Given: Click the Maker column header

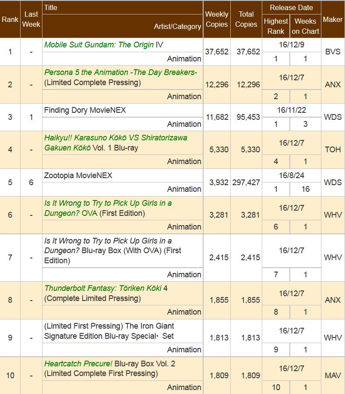Looking at the screenshot, I should pyautogui.click(x=333, y=19).
